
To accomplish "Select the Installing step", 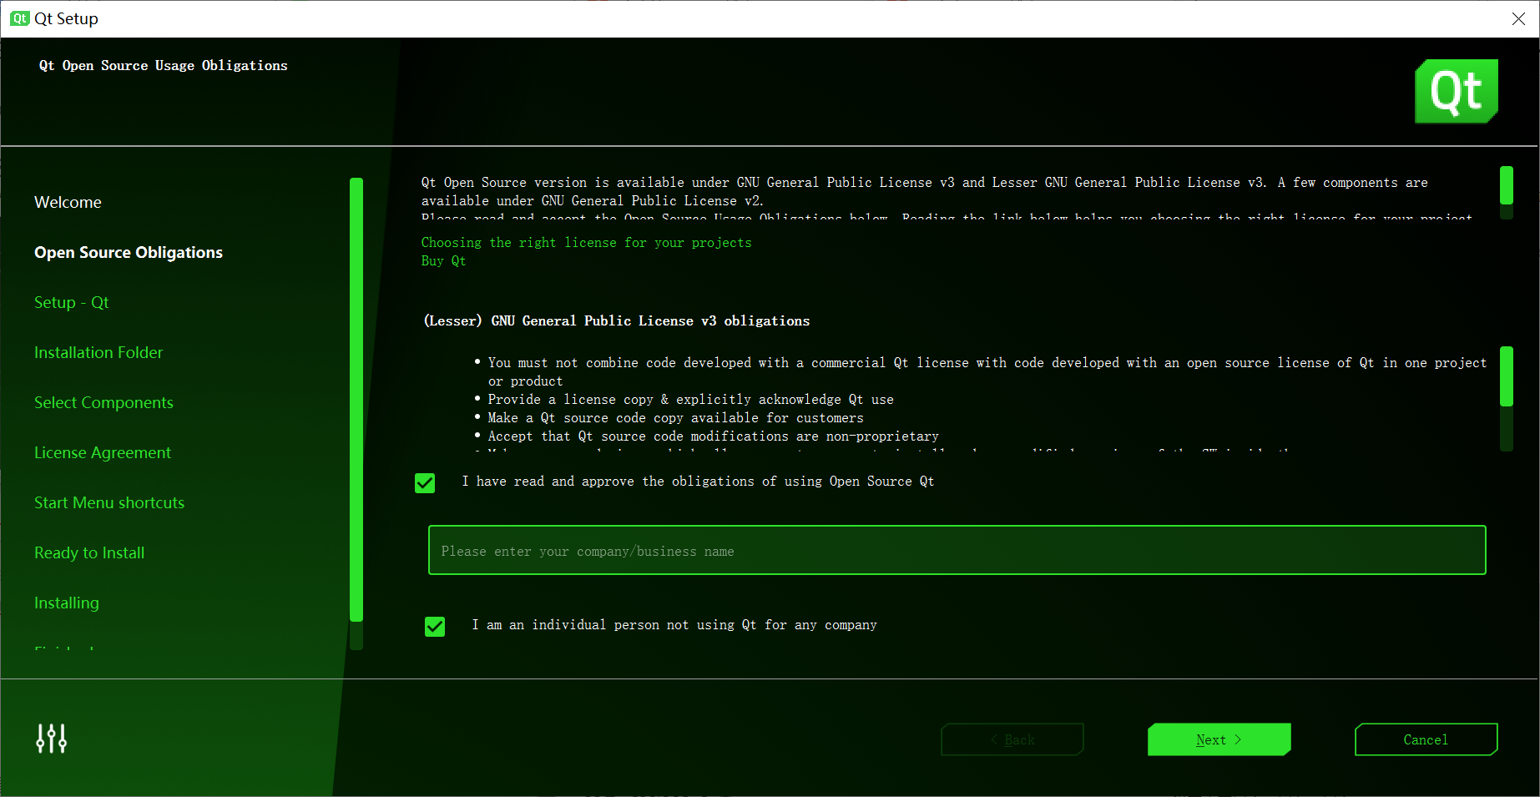I will tap(66, 603).
